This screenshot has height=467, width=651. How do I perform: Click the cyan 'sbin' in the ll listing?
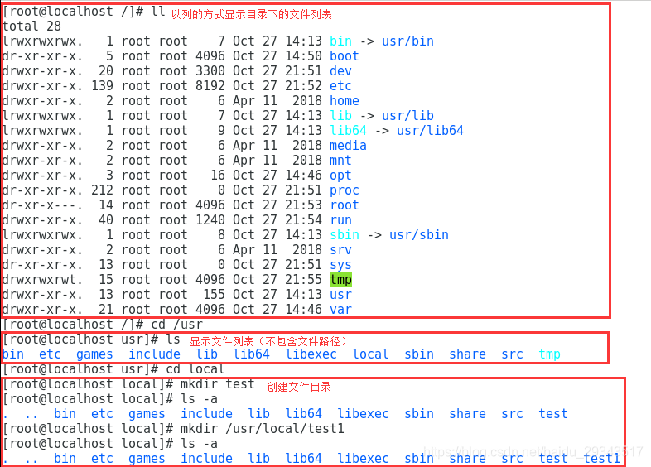[x=345, y=235]
